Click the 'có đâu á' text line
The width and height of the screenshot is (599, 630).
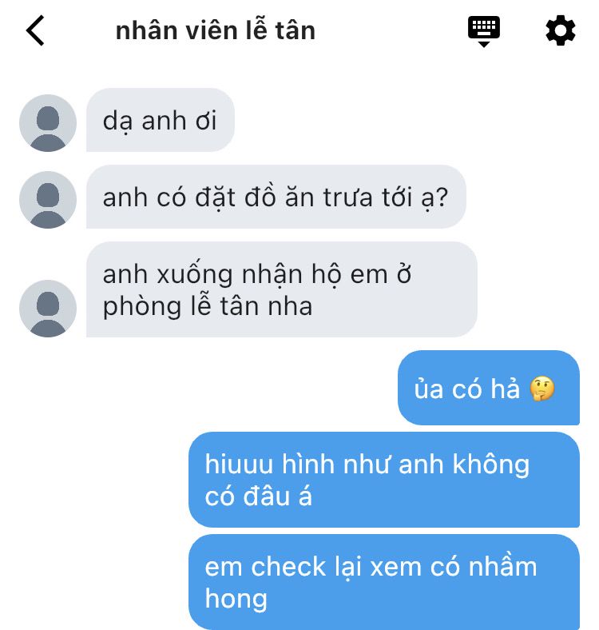258,496
